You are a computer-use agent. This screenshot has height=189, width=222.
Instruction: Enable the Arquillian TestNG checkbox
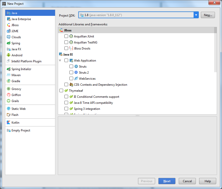click(66, 42)
